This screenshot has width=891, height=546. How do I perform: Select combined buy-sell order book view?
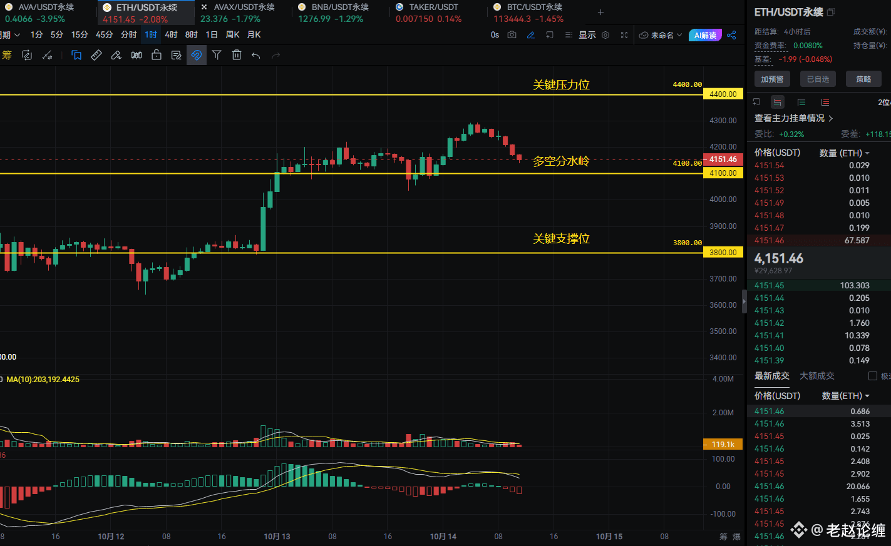(778, 102)
